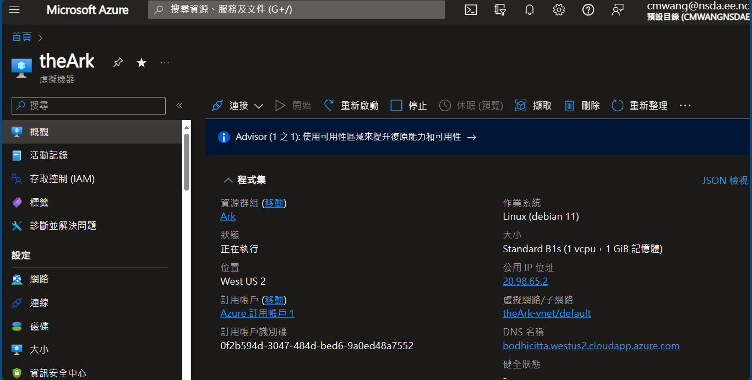The image size is (752, 380).
Task: Open the theArk-vnet/default network link
Action: pyautogui.click(x=547, y=313)
